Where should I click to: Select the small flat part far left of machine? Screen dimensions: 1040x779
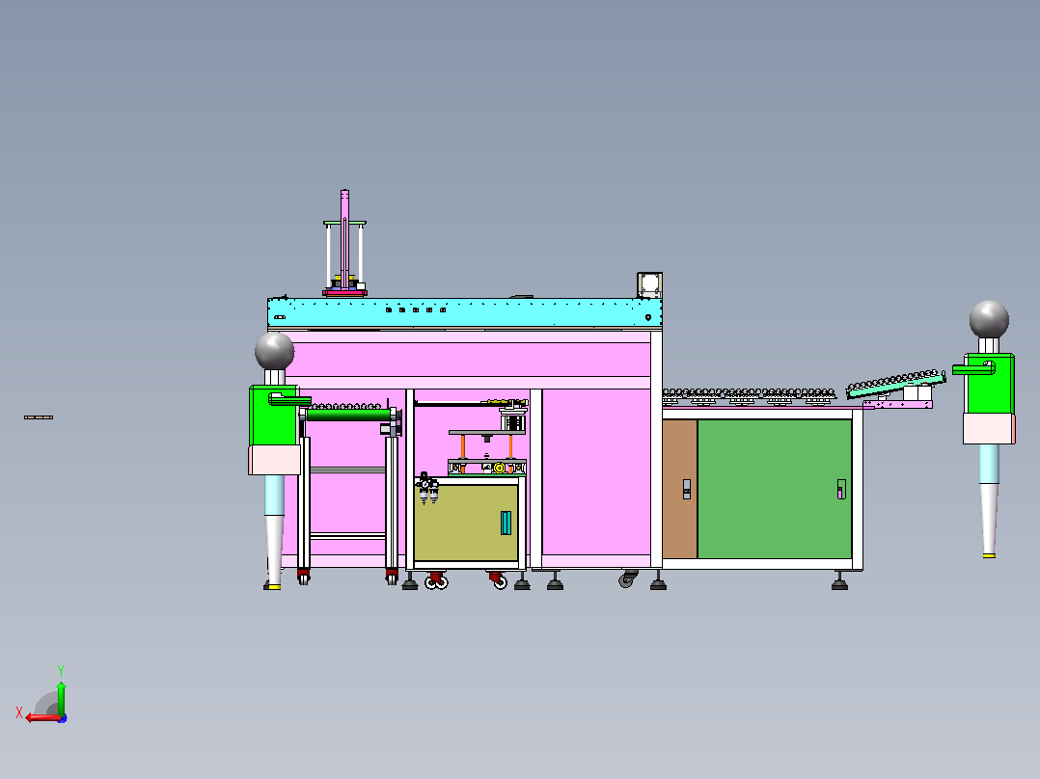point(39,417)
